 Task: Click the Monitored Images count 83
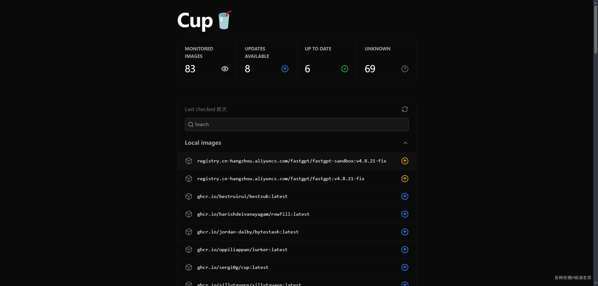[x=190, y=69]
